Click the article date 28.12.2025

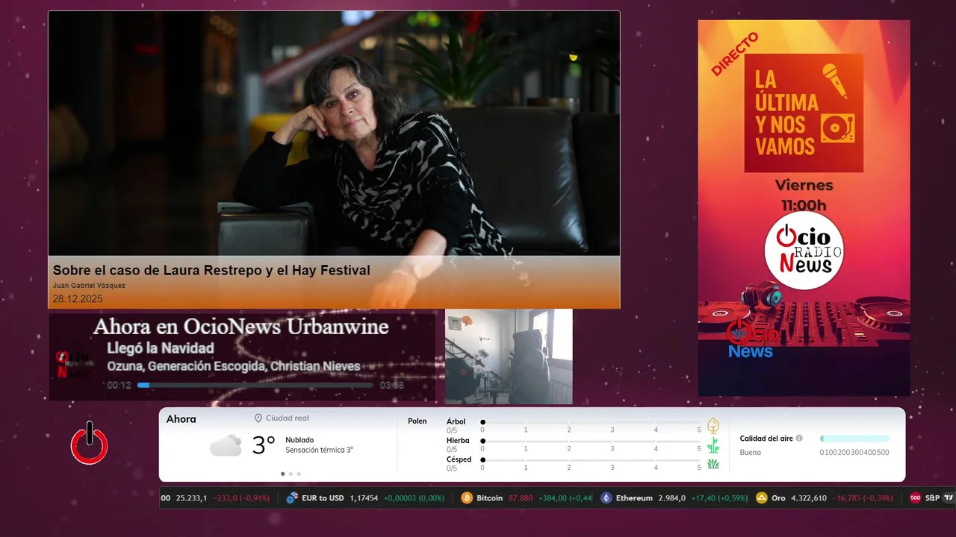pyautogui.click(x=78, y=299)
